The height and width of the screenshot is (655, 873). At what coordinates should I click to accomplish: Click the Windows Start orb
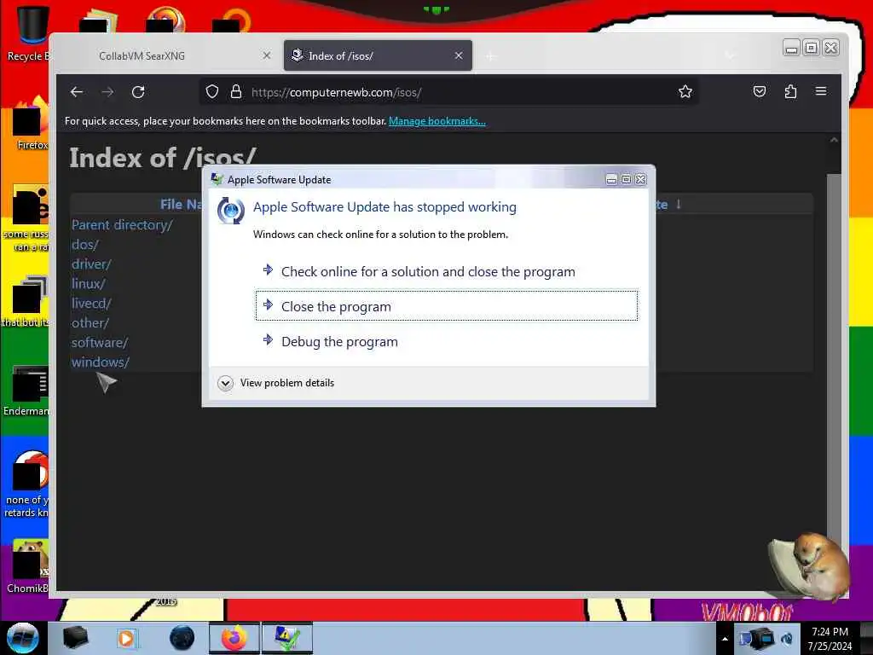point(23,638)
